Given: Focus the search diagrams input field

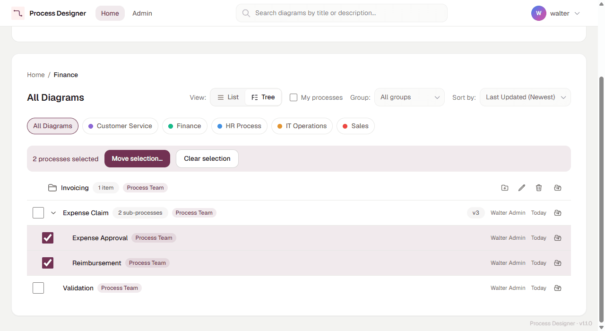Looking at the screenshot, I should [x=342, y=13].
